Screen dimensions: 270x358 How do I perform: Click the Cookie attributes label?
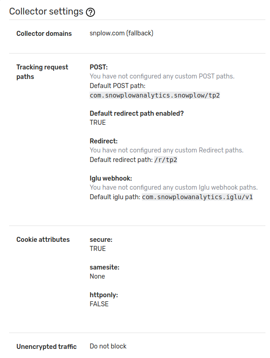coord(43,240)
